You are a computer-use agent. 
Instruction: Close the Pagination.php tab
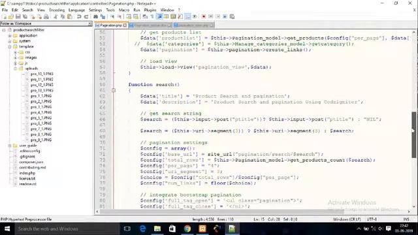[125, 25]
